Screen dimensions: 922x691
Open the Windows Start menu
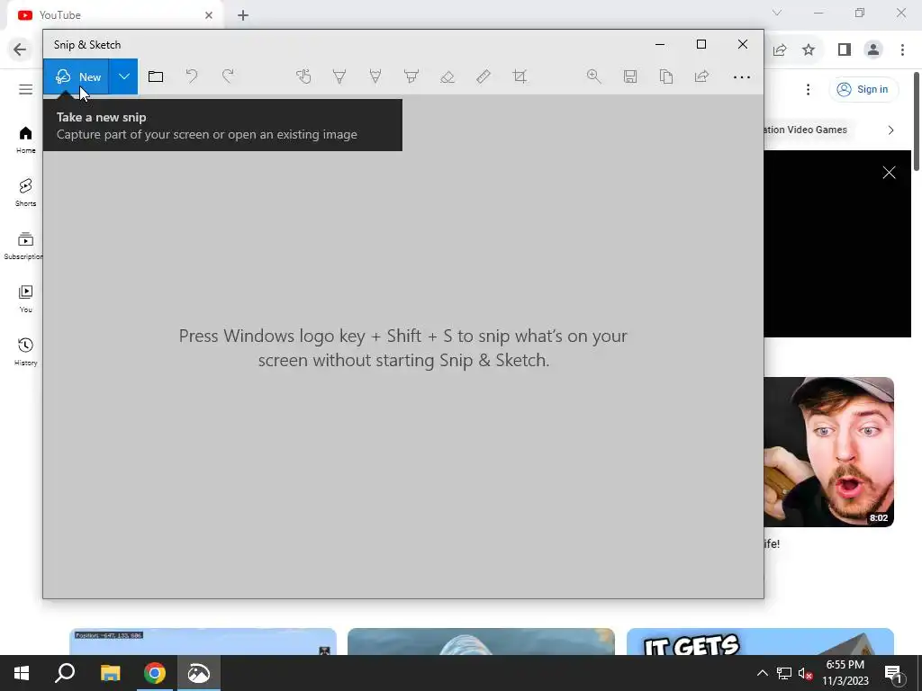point(22,673)
